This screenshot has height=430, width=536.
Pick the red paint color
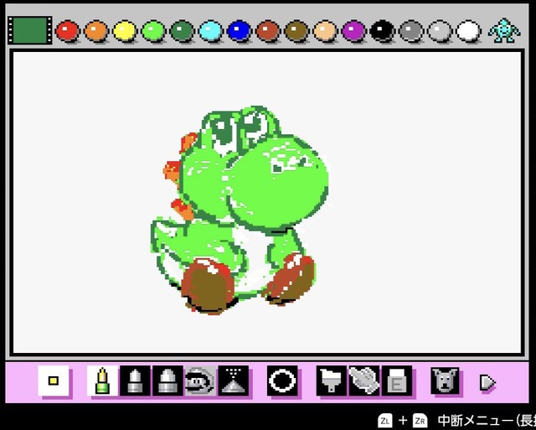point(67,31)
